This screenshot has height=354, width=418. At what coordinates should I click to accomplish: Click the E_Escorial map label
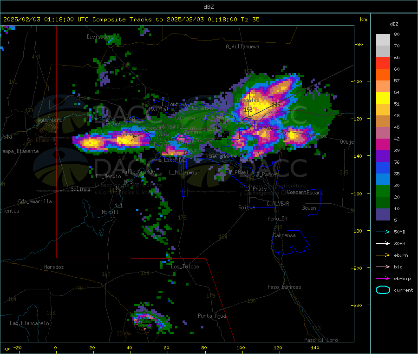[x=172, y=160]
